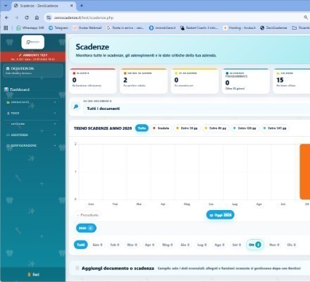Open the apps grid bookmark icon
Image resolution: width=310 pixels, height=282 pixels.
coord(6,27)
